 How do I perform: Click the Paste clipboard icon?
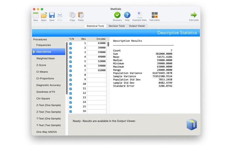coord(81,15)
